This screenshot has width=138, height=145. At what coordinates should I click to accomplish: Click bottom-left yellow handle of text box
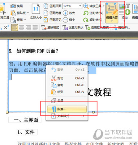click(x=7, y=112)
